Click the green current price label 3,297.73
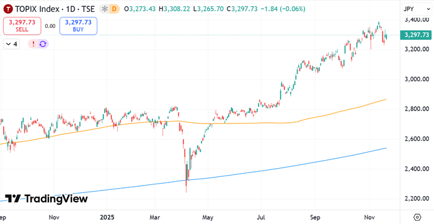 417,35
